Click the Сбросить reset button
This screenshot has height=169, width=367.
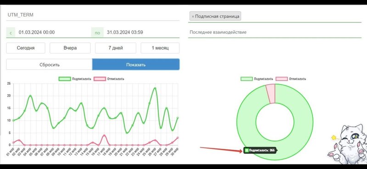(50, 65)
